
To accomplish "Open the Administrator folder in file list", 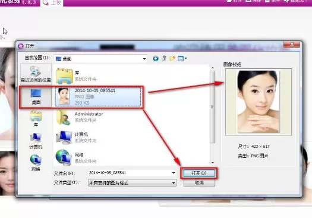I will click(x=80, y=117).
